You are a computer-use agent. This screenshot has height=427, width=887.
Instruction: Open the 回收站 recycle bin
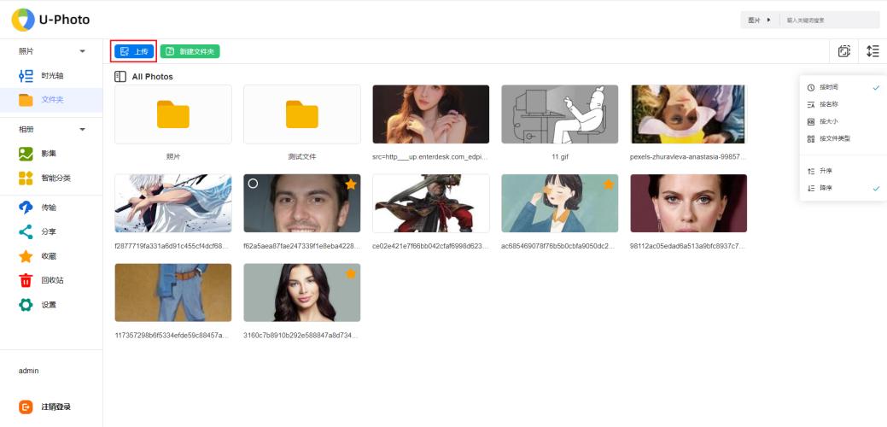[51, 280]
